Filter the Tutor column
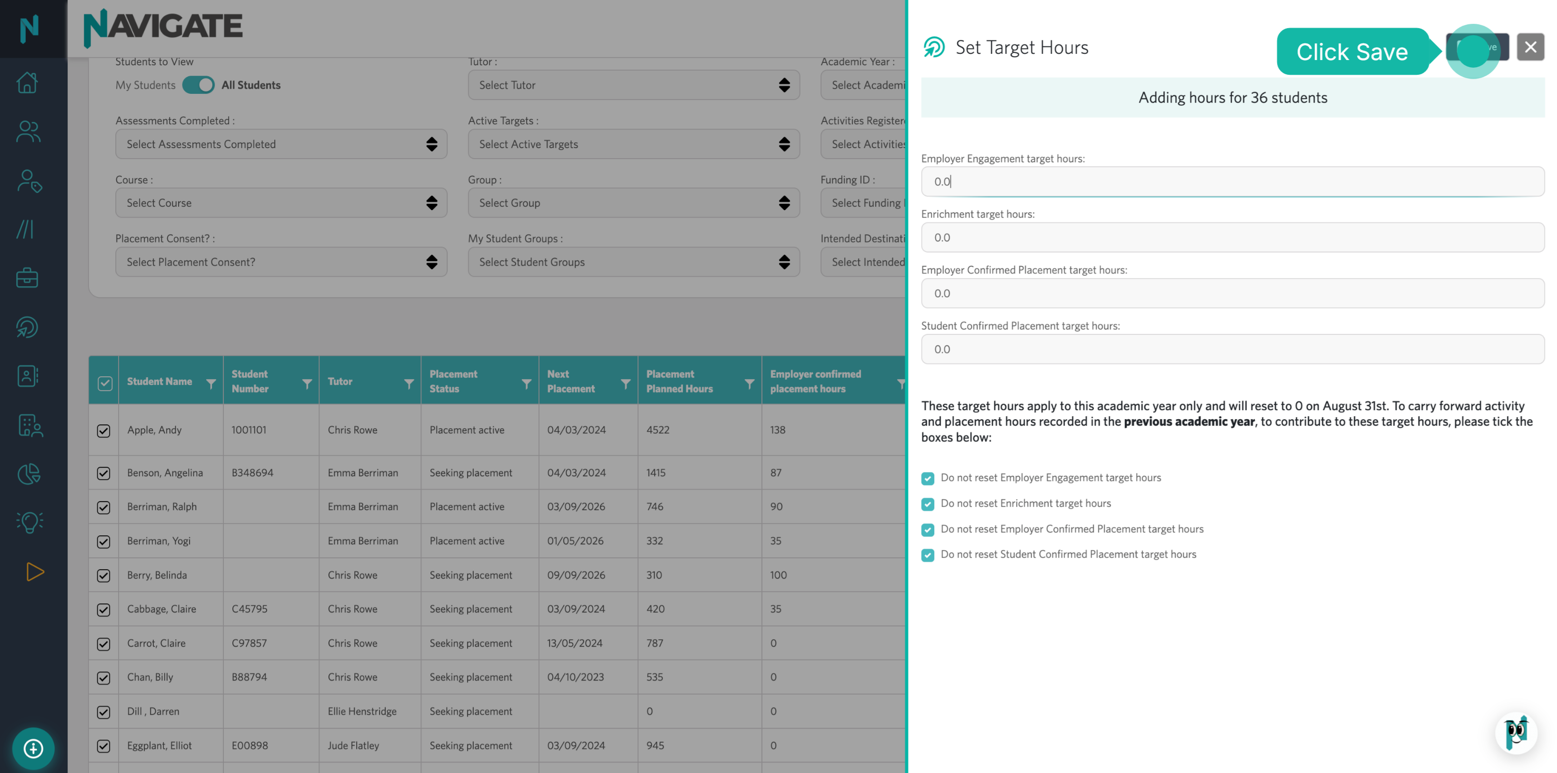 pyautogui.click(x=409, y=384)
